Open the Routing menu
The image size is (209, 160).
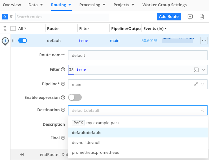(61, 5)
